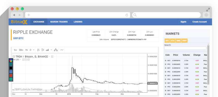
Task: Open the indicators wave-line icon
Action: (62, 50)
